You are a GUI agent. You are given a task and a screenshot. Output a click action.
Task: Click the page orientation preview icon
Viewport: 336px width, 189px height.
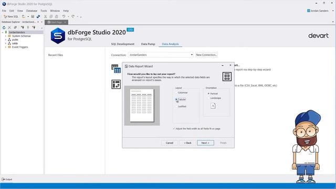[213, 106]
